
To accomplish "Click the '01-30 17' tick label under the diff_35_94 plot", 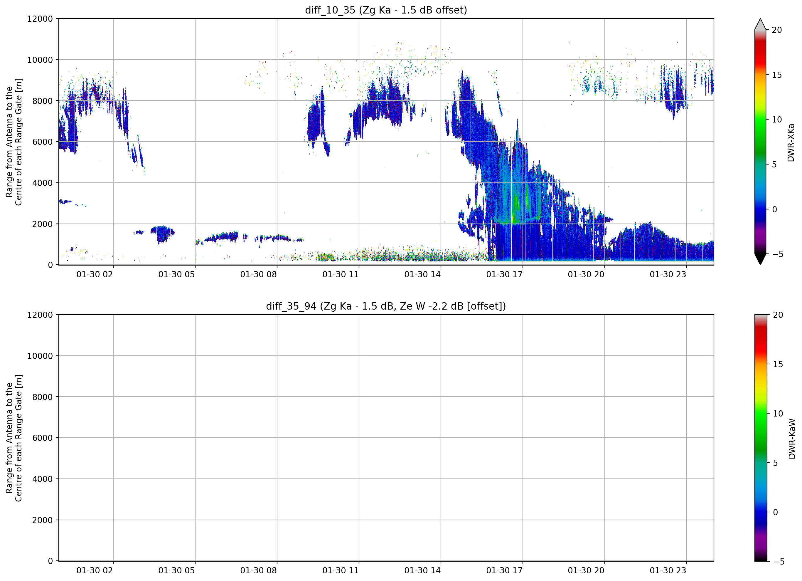I will tap(504, 570).
